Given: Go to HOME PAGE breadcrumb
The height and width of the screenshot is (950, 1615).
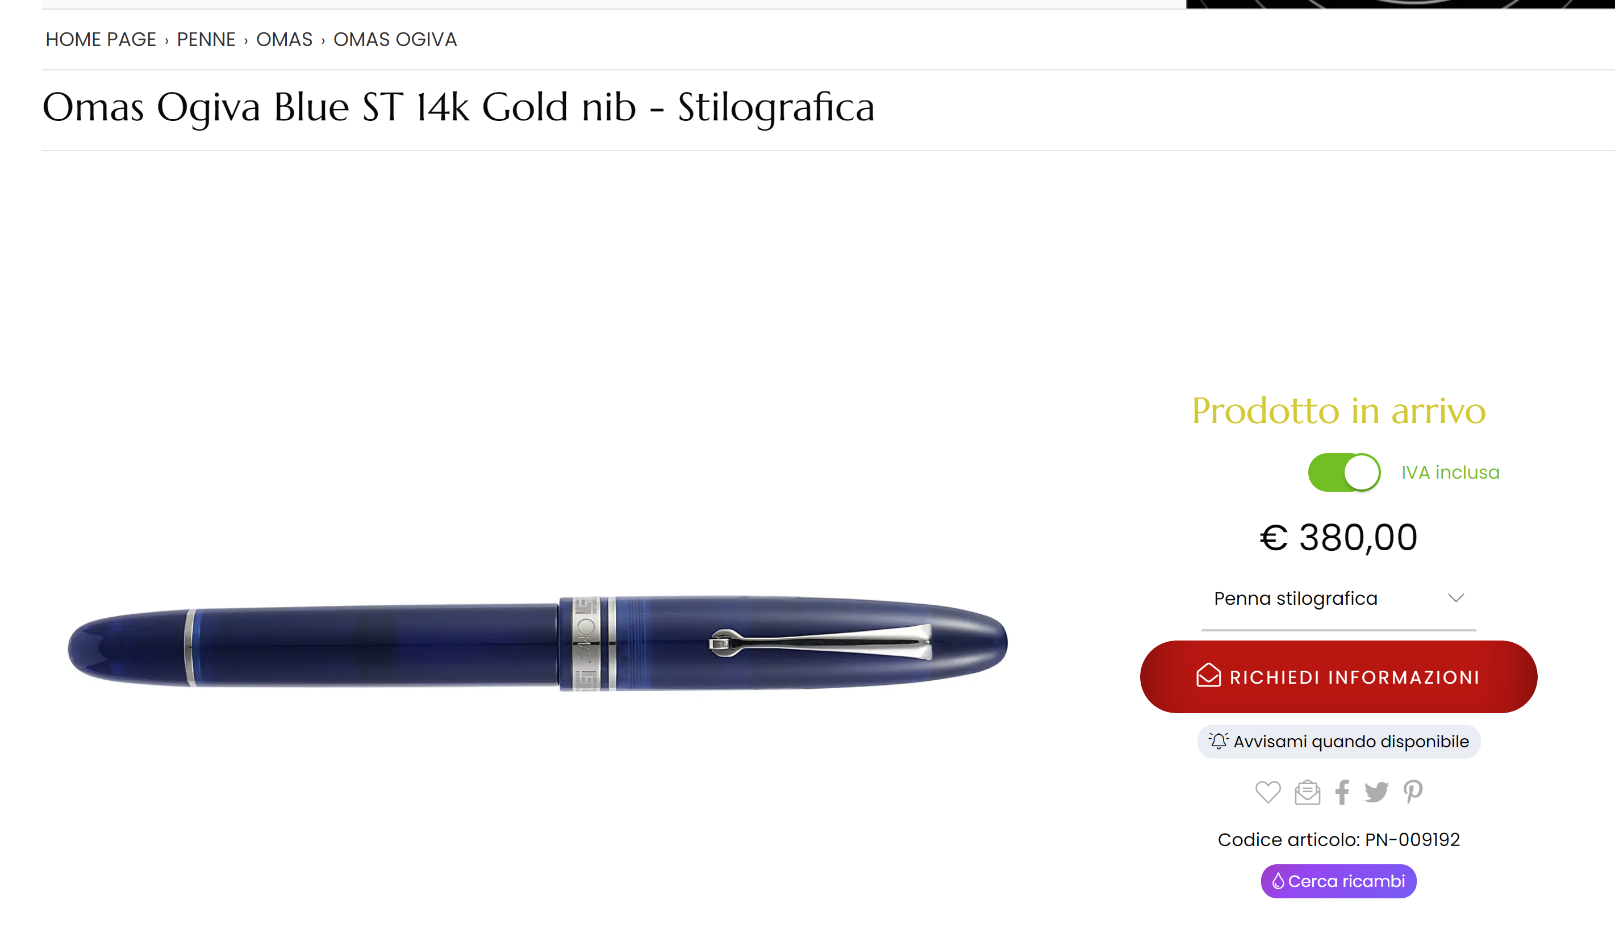Looking at the screenshot, I should [101, 40].
